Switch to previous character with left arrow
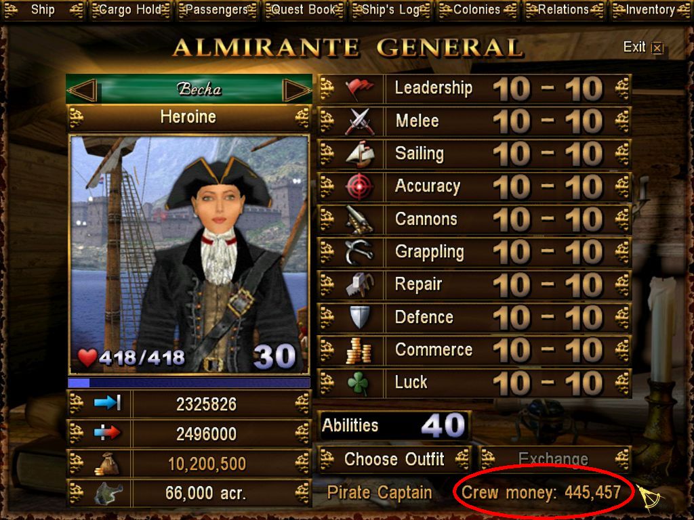The image size is (694, 520). pos(82,90)
